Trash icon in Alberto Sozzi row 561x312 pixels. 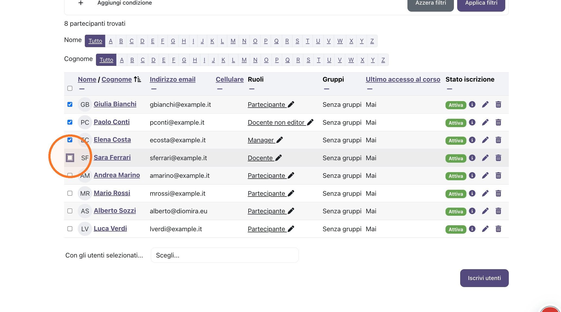[x=498, y=211]
